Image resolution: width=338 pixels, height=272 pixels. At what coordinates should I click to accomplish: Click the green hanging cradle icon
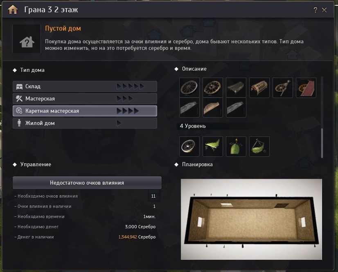tap(259, 147)
